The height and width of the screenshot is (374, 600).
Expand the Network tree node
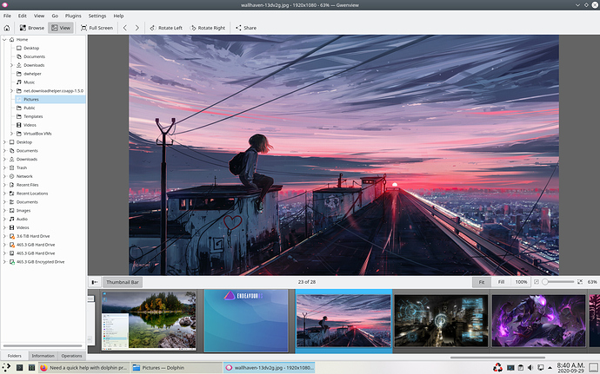click(x=4, y=176)
